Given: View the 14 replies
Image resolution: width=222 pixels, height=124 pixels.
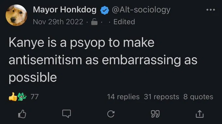Looking at the screenshot, I should (123, 97).
